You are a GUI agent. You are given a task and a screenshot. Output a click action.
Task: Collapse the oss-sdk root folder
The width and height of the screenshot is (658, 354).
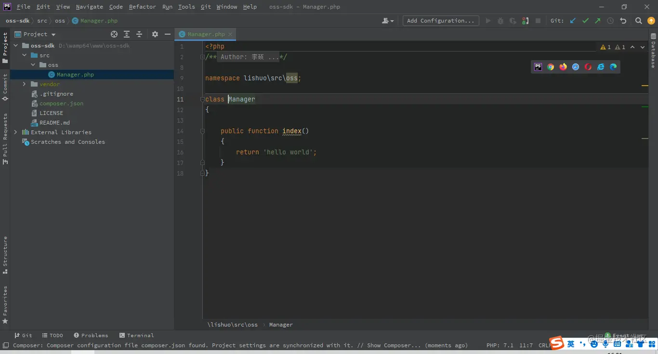click(15, 46)
